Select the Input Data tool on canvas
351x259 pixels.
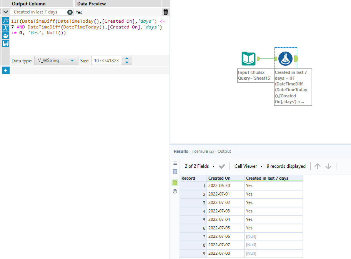(x=248, y=59)
